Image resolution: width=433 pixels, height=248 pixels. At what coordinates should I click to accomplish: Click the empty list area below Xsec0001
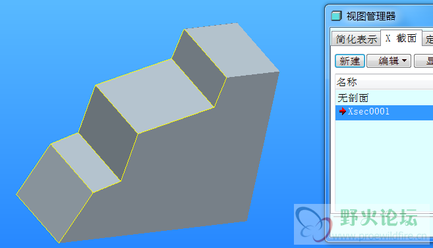coord(384,162)
